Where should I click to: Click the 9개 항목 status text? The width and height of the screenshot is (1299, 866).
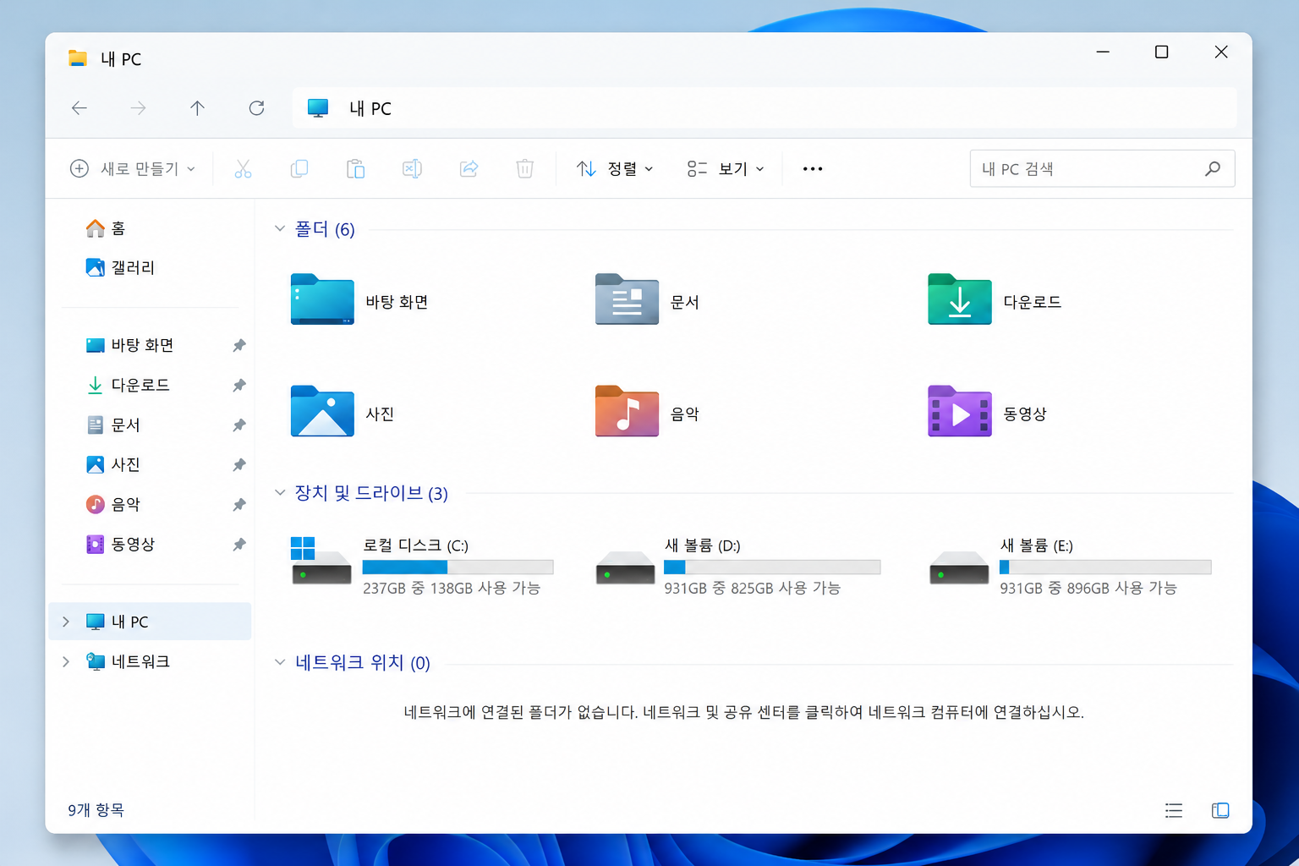(96, 810)
